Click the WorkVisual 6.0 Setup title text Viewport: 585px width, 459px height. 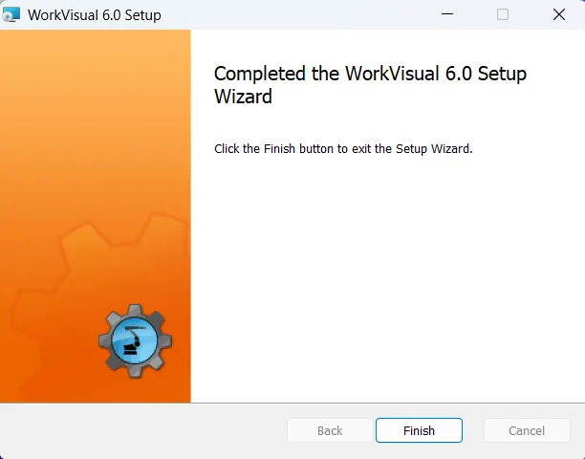click(x=95, y=15)
